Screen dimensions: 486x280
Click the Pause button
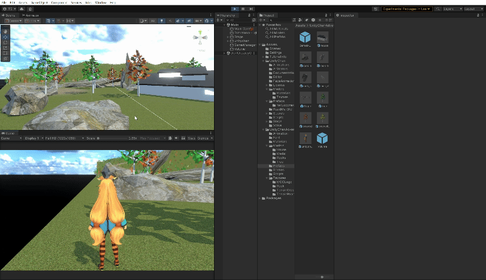click(243, 9)
